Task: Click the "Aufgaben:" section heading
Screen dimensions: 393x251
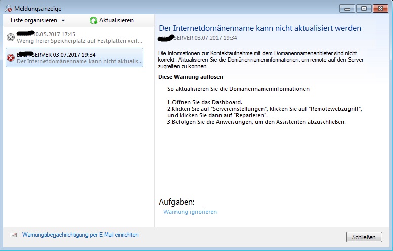Action: click(x=177, y=202)
